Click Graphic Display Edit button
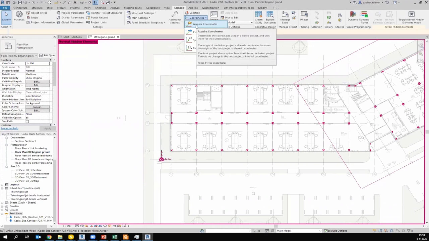This screenshot has width=429, height=241. (x=37, y=85)
